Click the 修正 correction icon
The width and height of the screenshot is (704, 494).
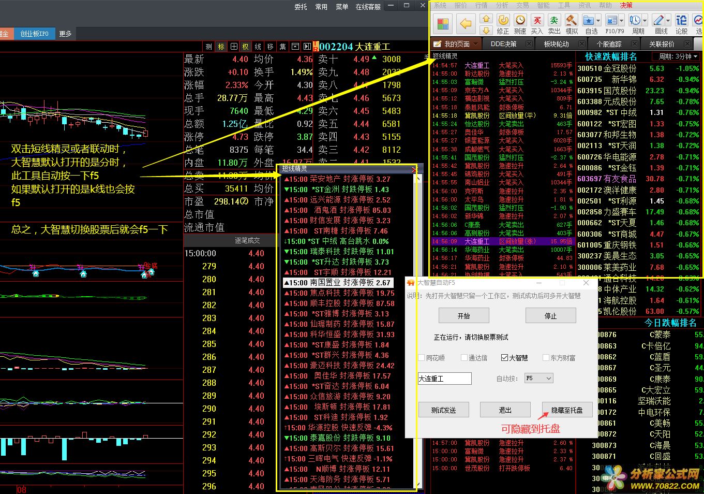tap(503, 20)
